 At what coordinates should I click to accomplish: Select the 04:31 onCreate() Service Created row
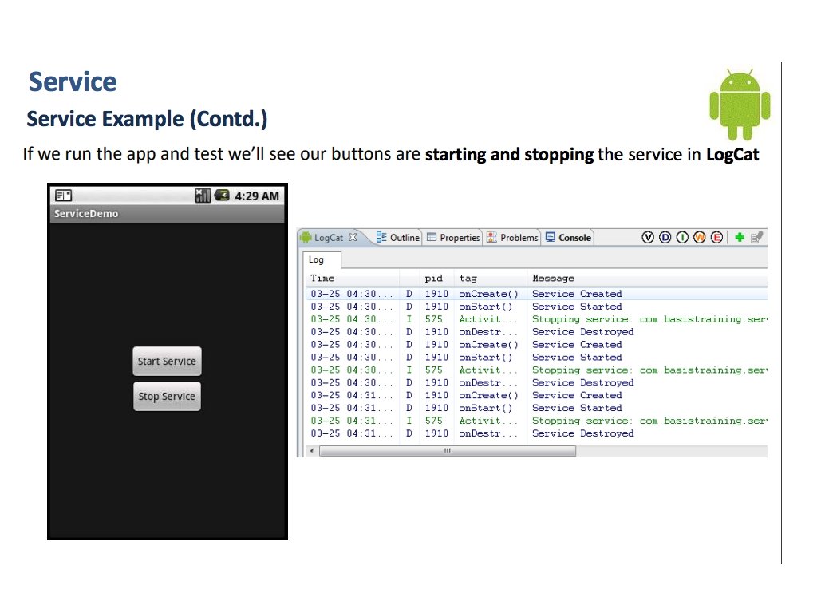(536, 395)
